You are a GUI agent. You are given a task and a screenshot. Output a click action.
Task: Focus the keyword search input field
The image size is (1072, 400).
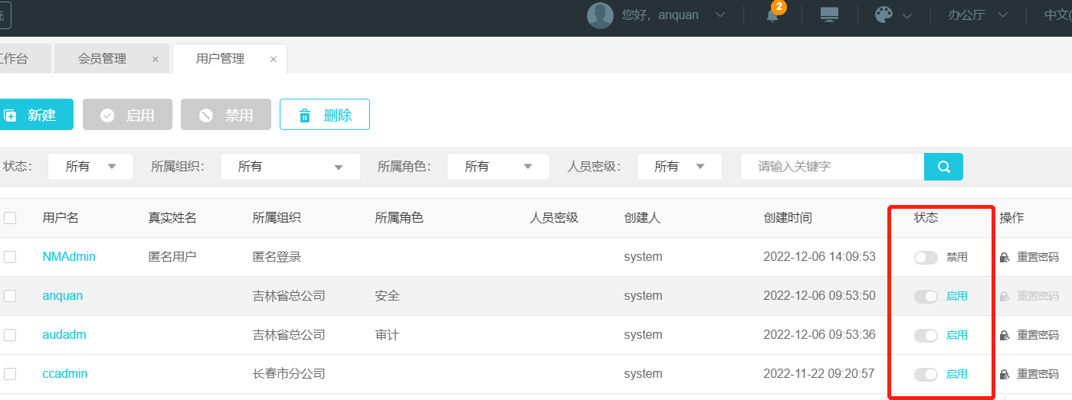click(831, 167)
